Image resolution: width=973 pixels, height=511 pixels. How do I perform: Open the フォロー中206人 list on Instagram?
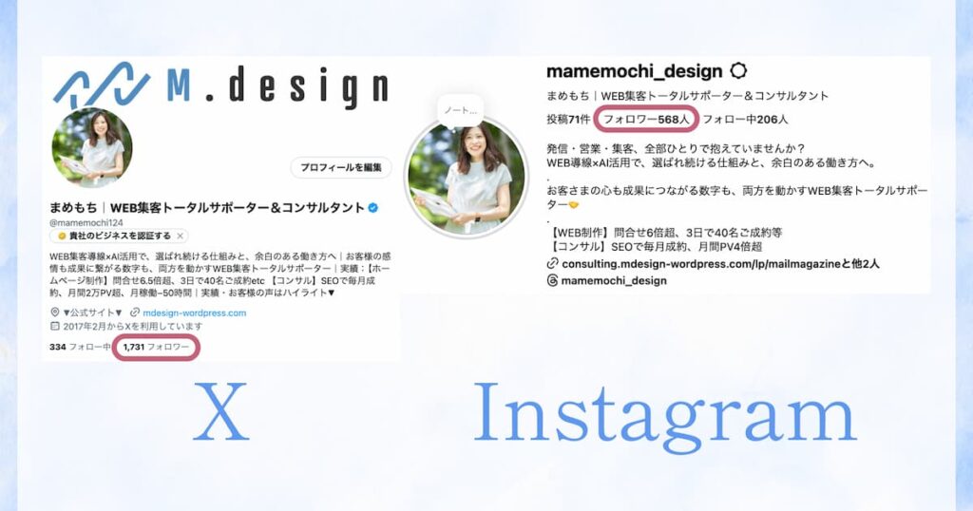(745, 119)
